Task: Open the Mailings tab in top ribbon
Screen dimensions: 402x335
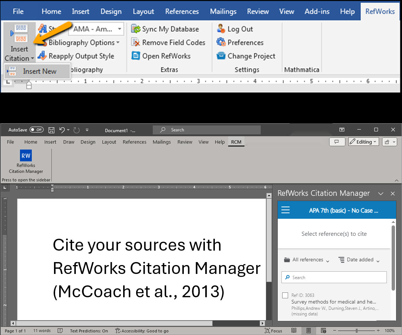Action: (223, 11)
